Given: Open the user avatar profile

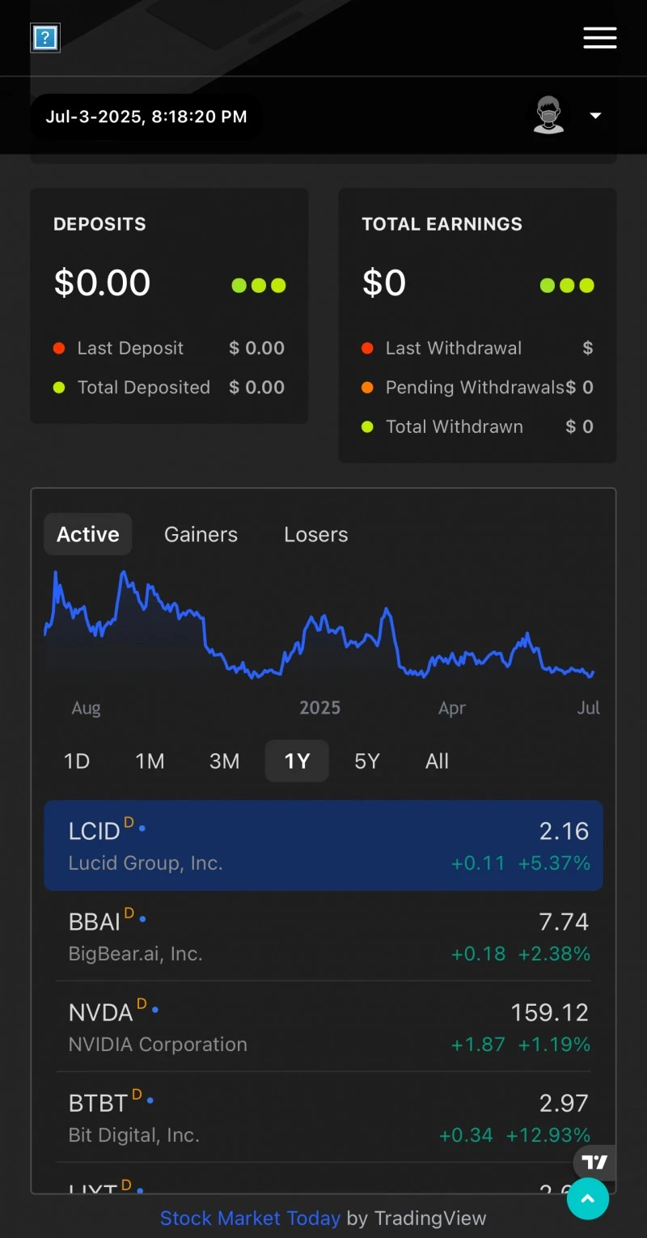Looking at the screenshot, I should pos(548,116).
